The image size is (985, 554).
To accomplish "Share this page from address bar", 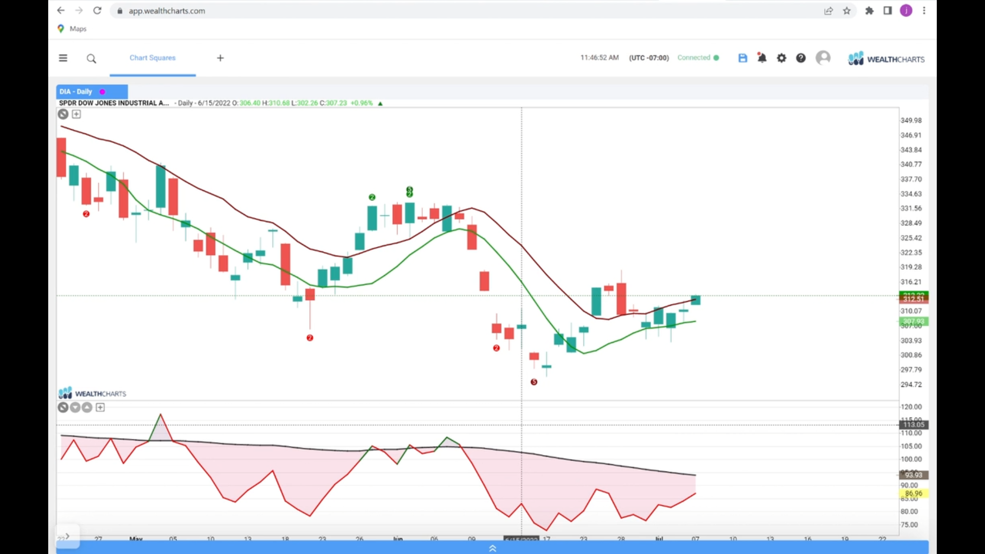I will coord(828,10).
